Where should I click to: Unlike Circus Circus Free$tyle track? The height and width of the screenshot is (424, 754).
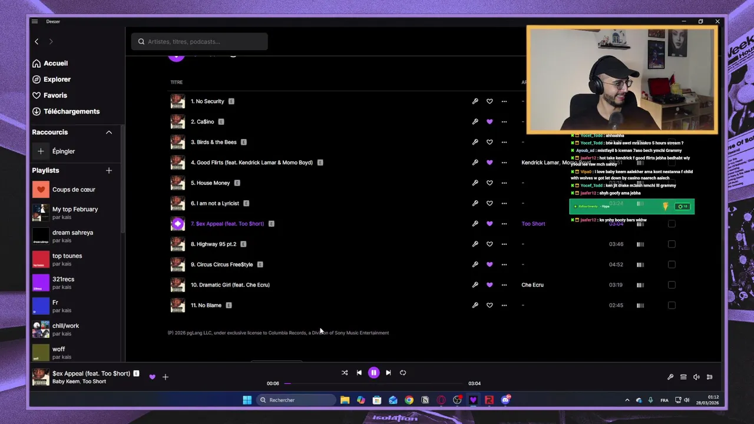coord(490,264)
